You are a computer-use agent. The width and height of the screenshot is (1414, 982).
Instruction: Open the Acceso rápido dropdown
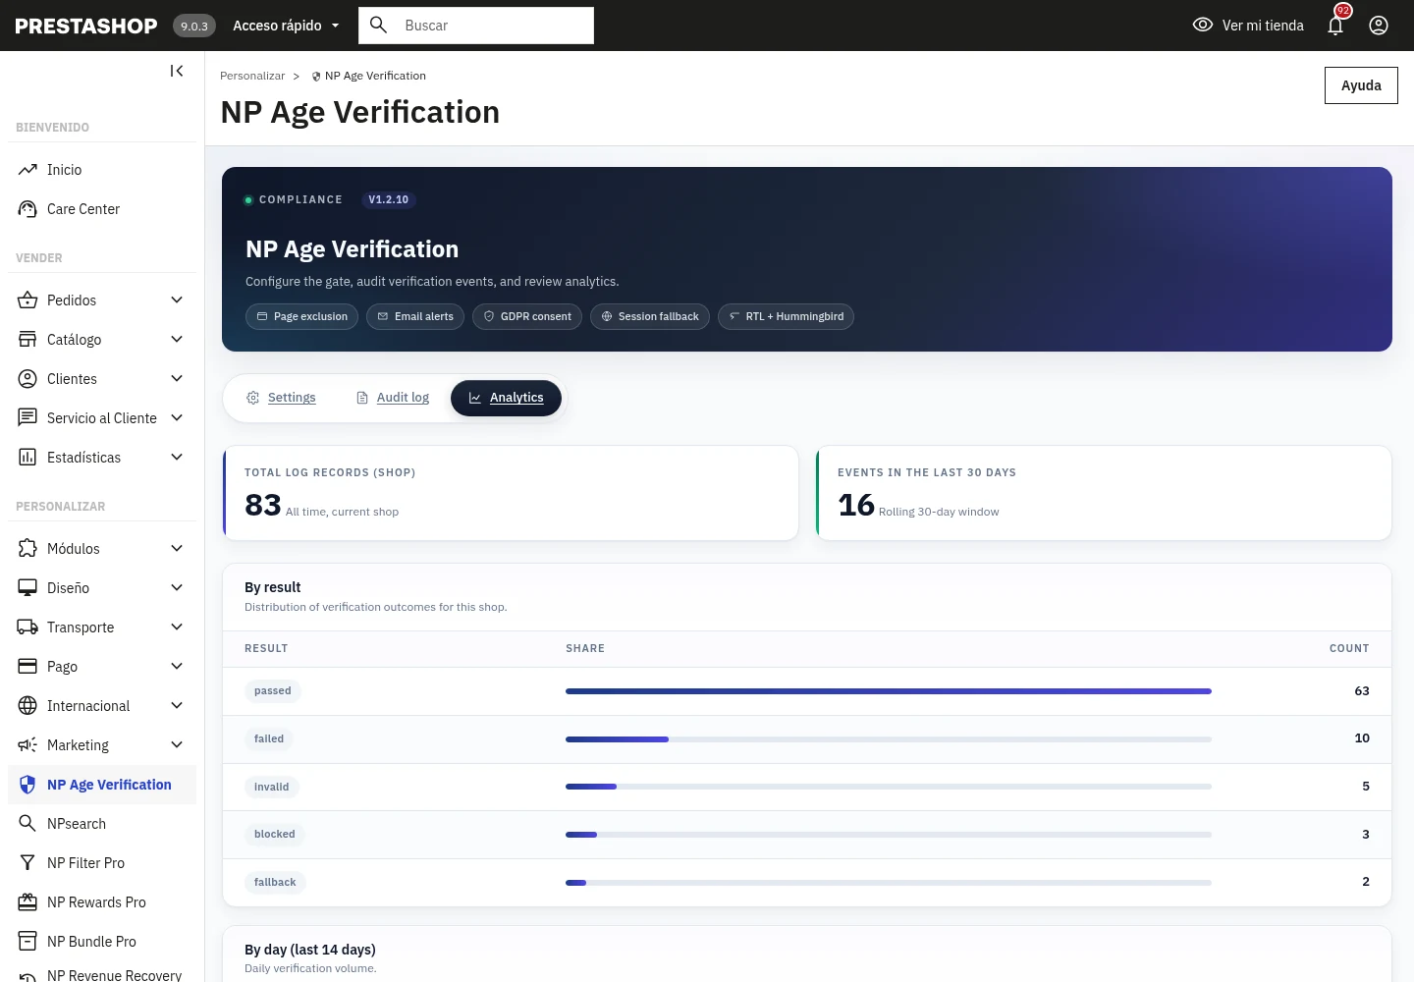pos(286,26)
